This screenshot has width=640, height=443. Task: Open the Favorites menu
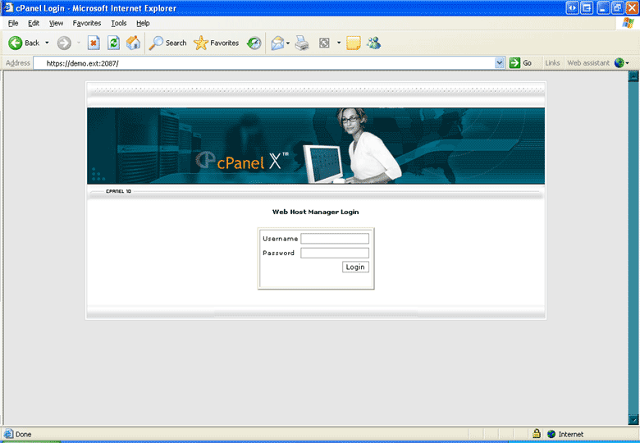[86, 23]
